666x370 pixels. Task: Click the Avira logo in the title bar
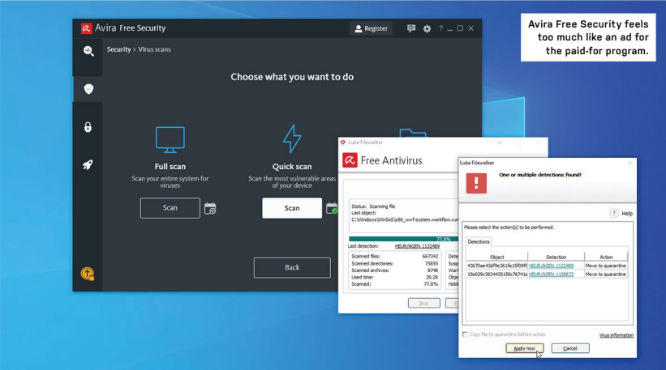pos(86,28)
